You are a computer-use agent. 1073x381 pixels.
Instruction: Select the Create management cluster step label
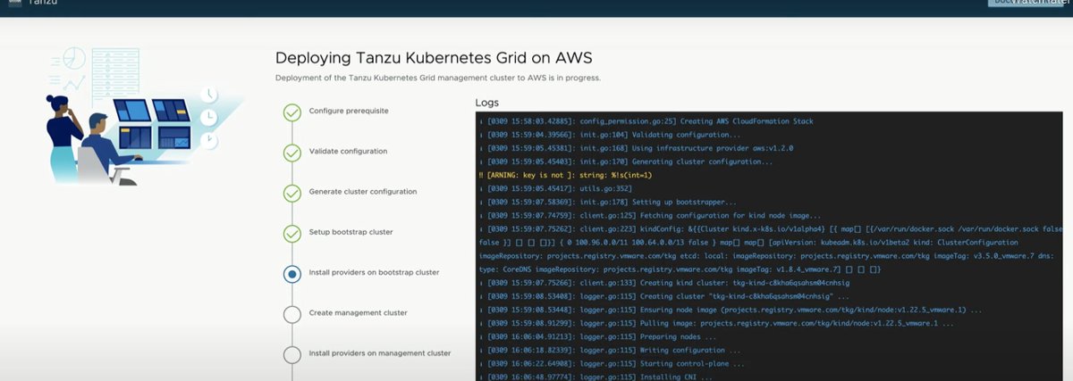tap(358, 313)
